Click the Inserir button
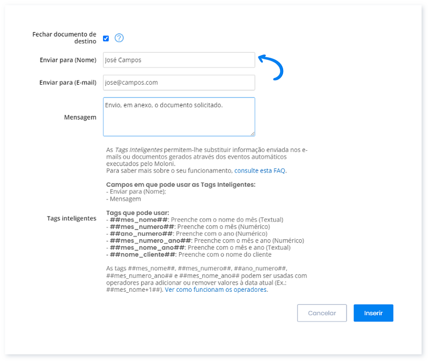Viewport: 429px width, 362px height. [373, 313]
